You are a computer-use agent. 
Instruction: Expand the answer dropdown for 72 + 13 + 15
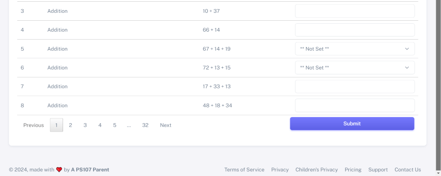coord(355,68)
